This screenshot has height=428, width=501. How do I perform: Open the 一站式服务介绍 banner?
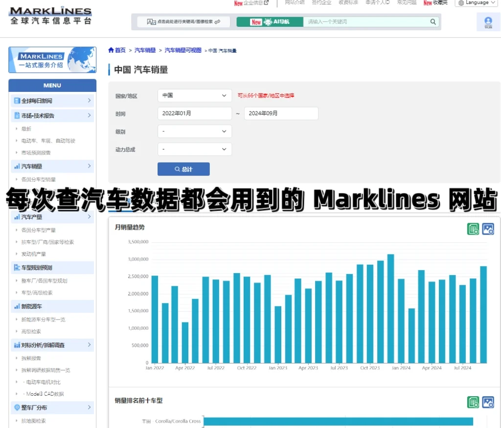tap(52, 60)
